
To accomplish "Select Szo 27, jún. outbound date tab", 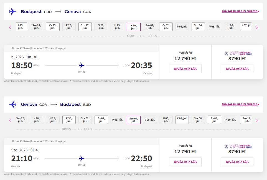I will 85,27.
